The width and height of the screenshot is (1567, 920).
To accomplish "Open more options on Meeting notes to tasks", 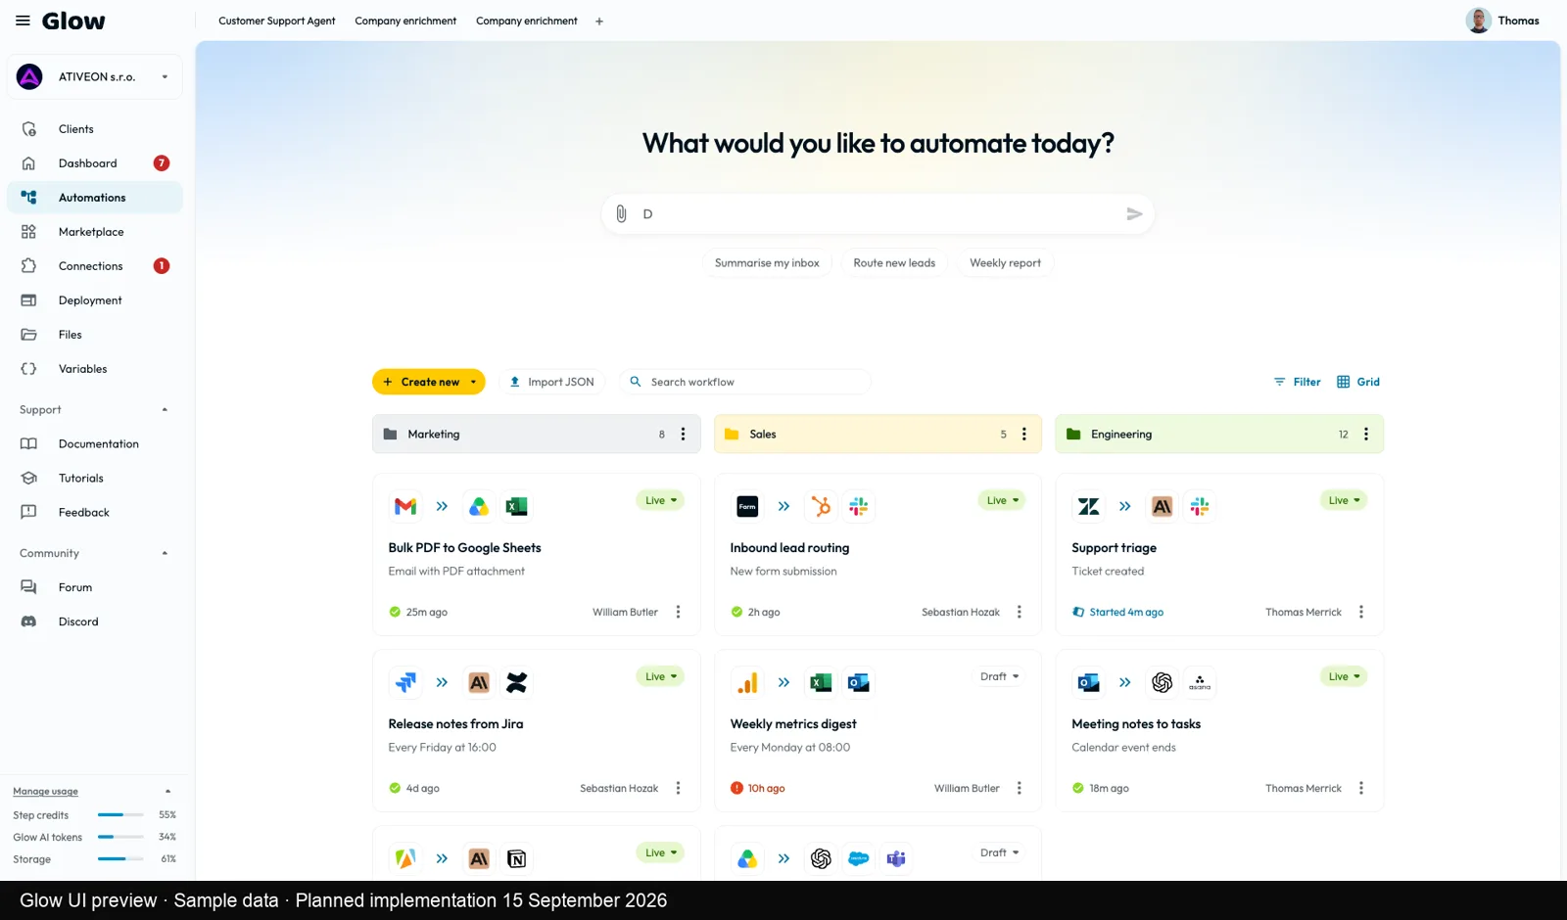I will coord(1361,788).
